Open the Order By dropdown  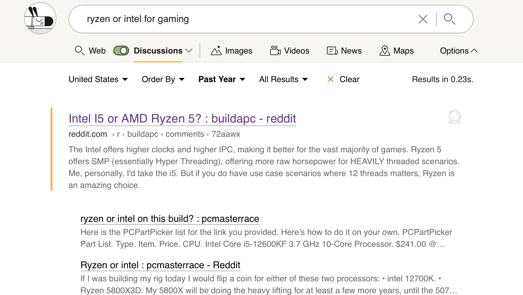click(x=163, y=79)
